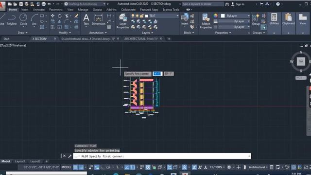Select the Polyline tool
The image size is (311, 175).
click(12, 19)
